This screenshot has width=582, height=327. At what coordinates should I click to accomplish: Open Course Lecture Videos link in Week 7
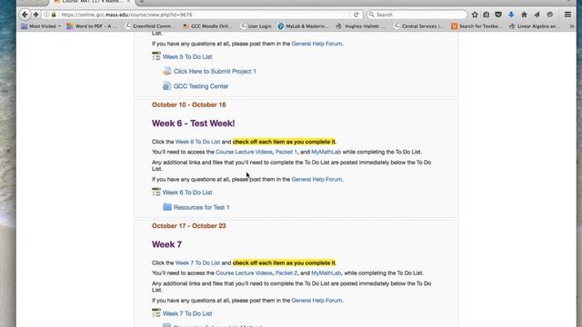pyautogui.click(x=244, y=272)
